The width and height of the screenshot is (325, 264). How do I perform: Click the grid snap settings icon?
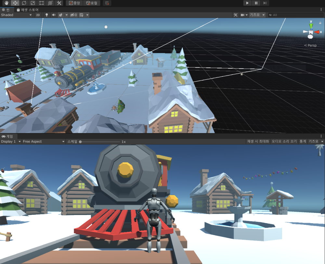(x=82, y=15)
